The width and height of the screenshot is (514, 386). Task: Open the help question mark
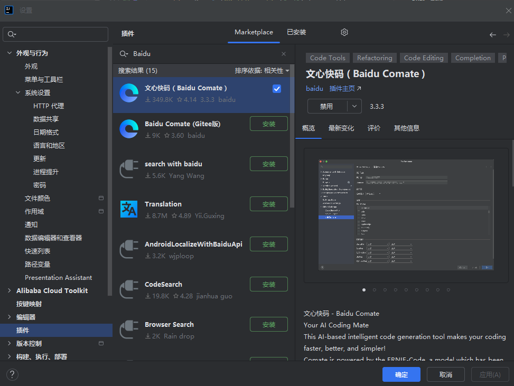12,374
